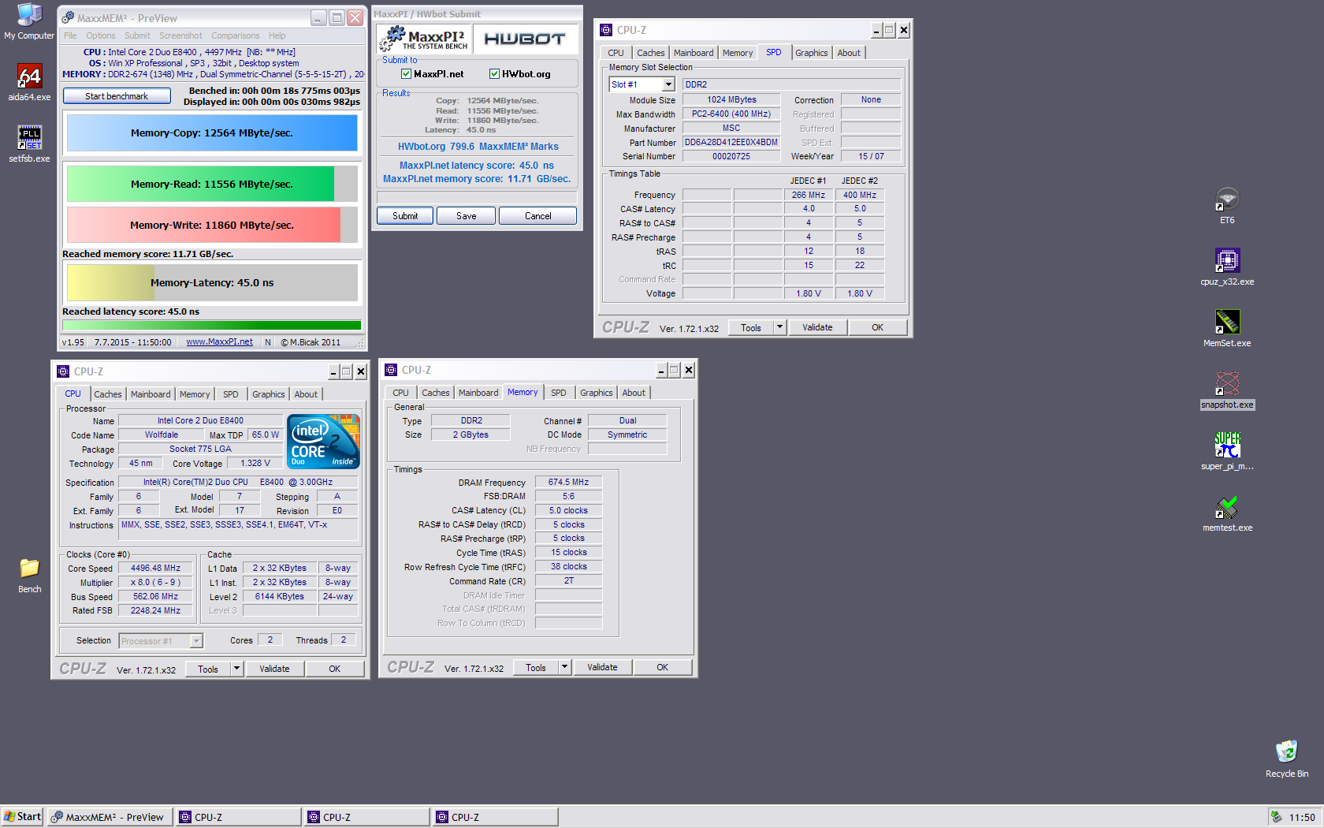This screenshot has height=828, width=1324.
Task: Click the Part Number field
Action: [x=731, y=142]
